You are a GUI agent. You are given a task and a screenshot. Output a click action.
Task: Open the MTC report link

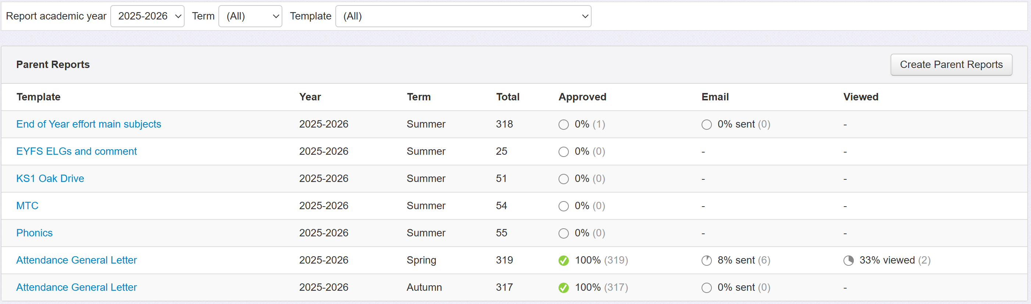(x=27, y=206)
